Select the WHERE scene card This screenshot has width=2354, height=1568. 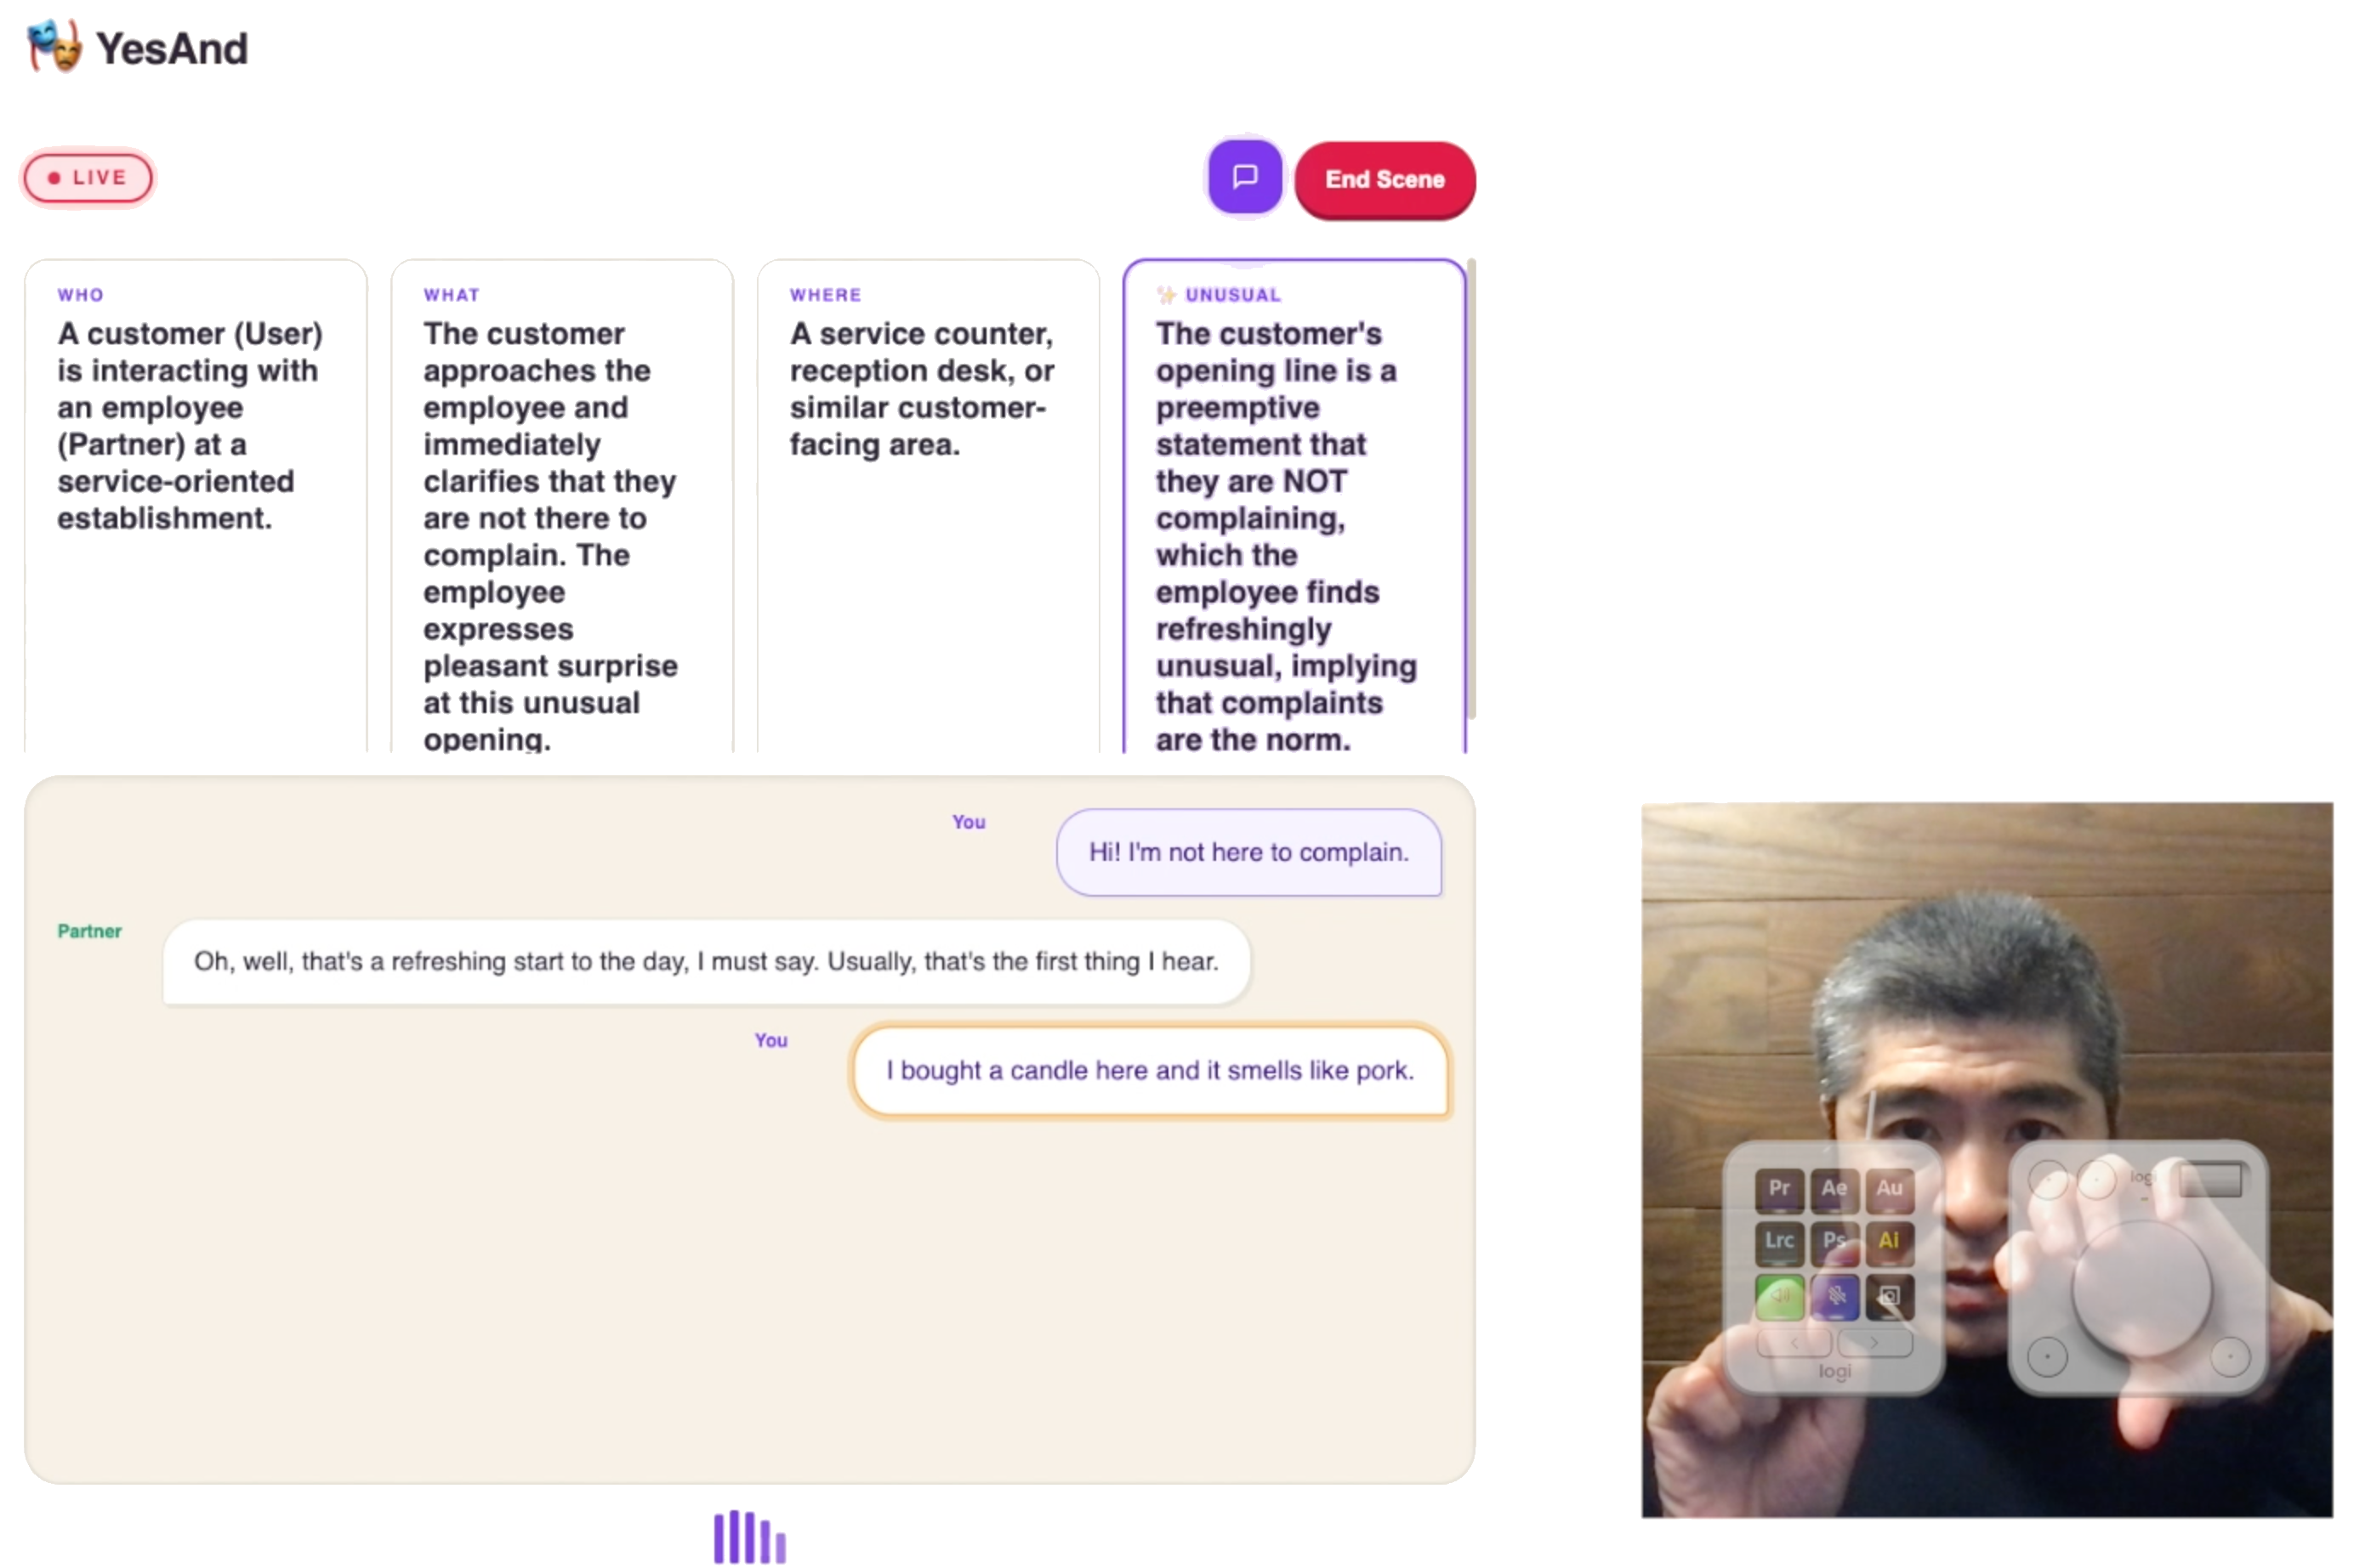tap(927, 506)
